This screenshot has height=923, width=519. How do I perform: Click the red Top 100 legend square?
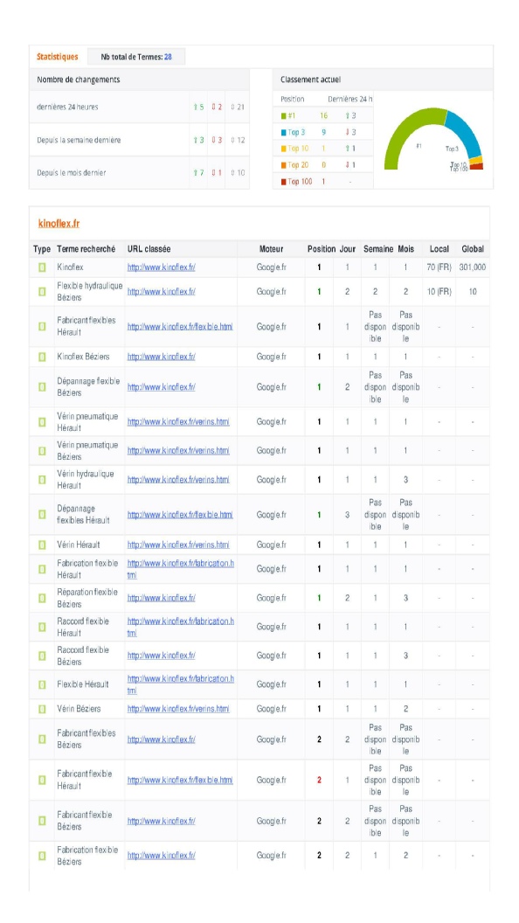[284, 181]
